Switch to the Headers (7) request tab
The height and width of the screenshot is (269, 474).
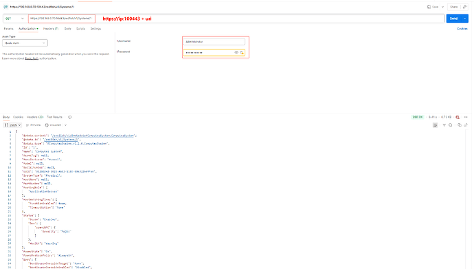[51, 28]
